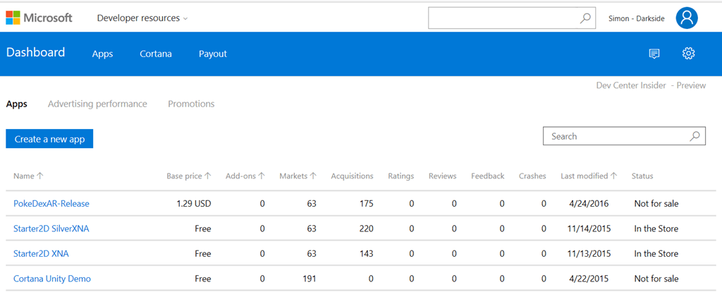The width and height of the screenshot is (722, 292).
Task: Click the Create a new app button
Action: (49, 139)
